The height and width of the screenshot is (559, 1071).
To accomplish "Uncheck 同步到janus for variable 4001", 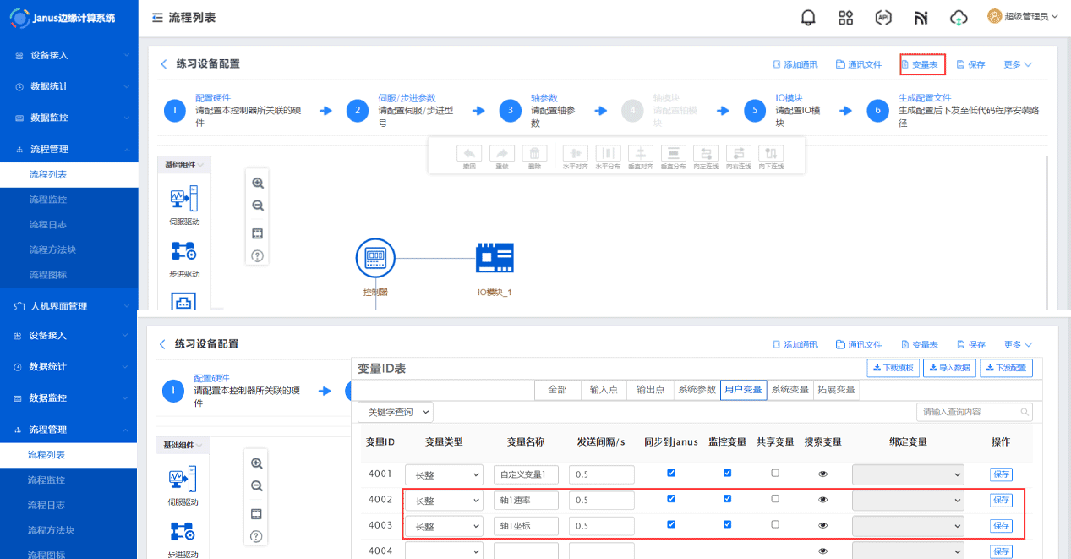I will coord(671,473).
